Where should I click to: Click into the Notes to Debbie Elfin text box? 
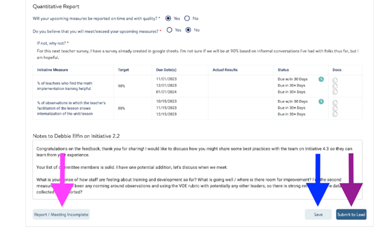pos(196,168)
